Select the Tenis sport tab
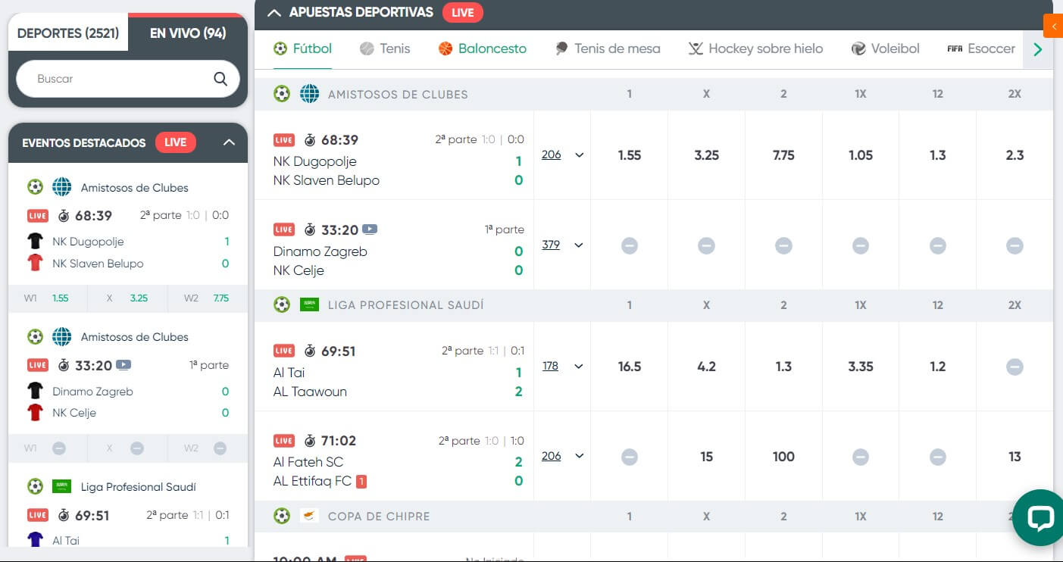Viewport: 1063px width, 562px height. [385, 48]
